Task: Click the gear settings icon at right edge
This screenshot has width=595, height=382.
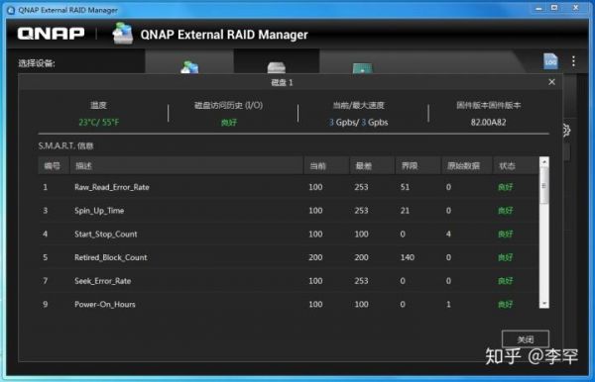Action: [x=566, y=131]
